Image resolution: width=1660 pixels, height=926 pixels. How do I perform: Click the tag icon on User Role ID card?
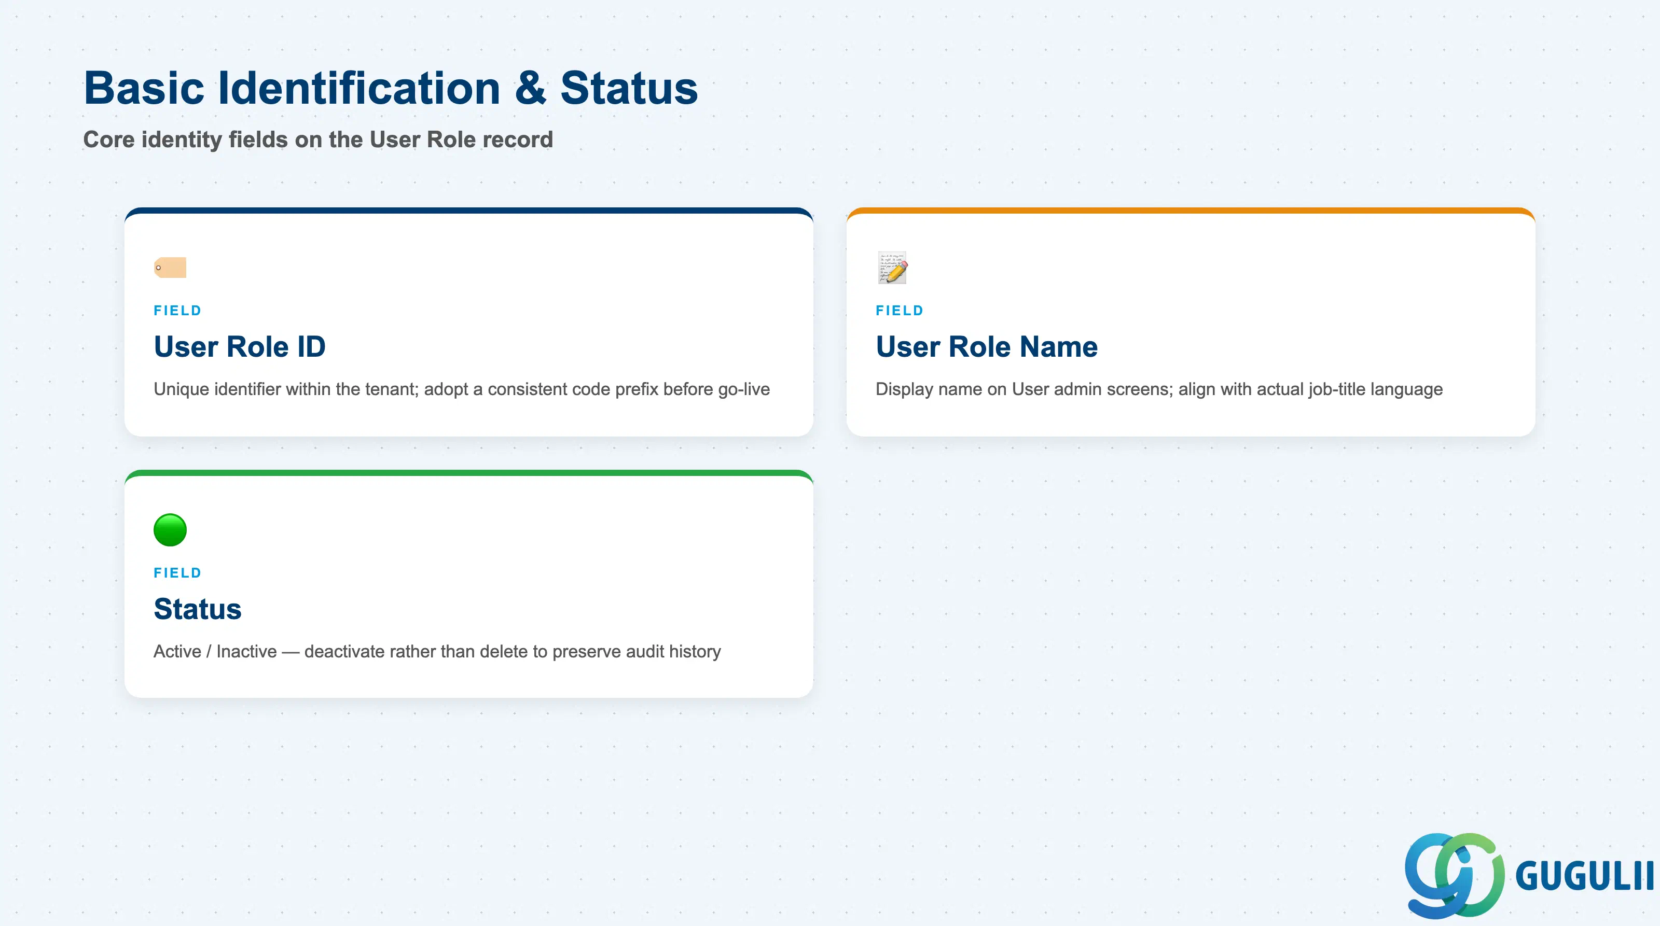[170, 267]
